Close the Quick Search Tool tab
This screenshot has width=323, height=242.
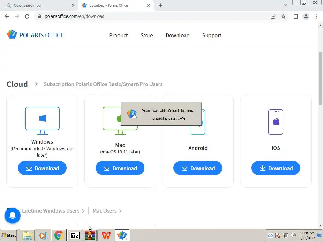coord(73,5)
